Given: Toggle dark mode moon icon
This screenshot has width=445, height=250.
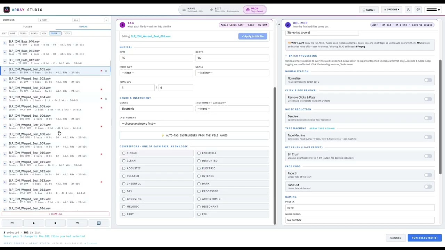Looking at the screenshot, I should pyautogui.click(x=408, y=10).
